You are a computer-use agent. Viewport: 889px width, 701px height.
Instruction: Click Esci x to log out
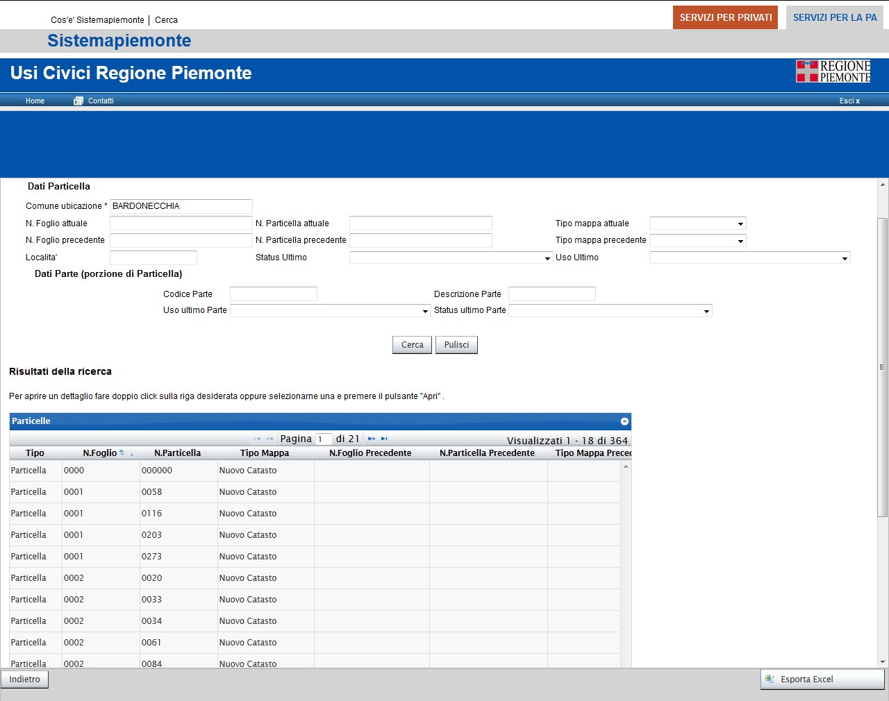click(x=849, y=101)
